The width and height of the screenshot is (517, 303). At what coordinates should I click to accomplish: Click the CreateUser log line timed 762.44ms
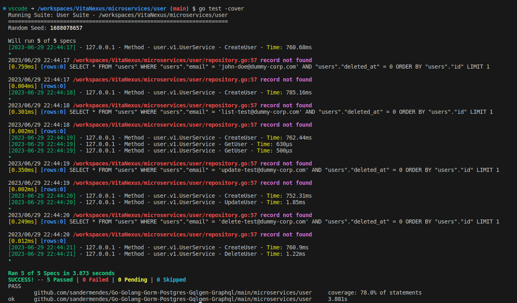pyautogui.click(x=160, y=138)
